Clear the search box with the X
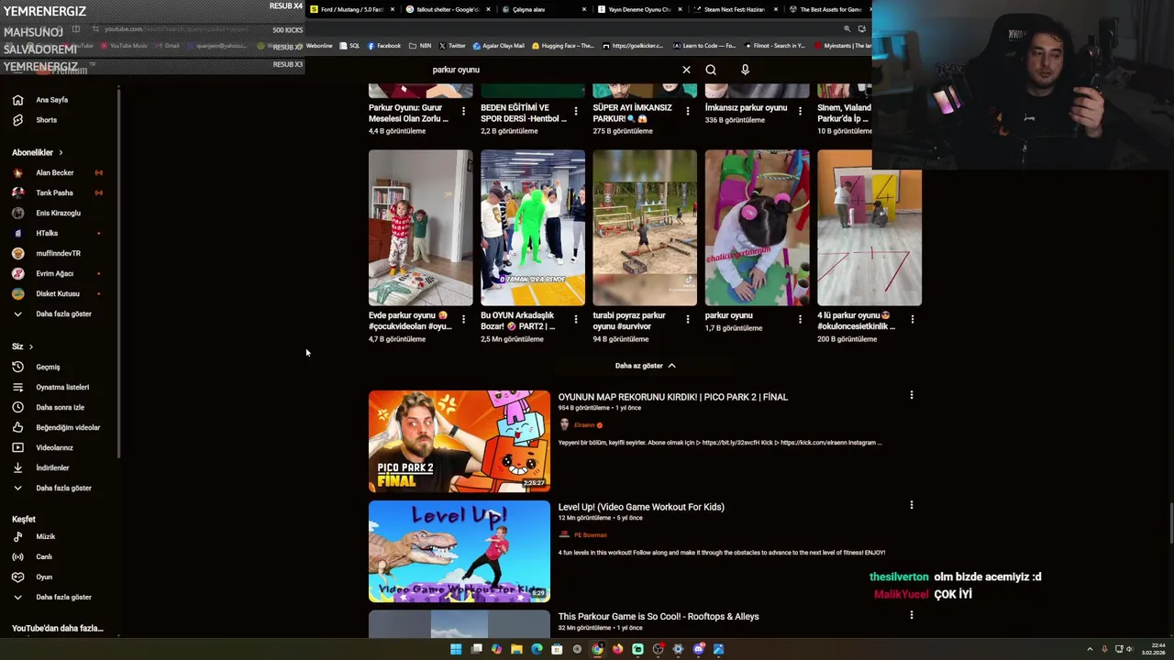 [x=686, y=70]
